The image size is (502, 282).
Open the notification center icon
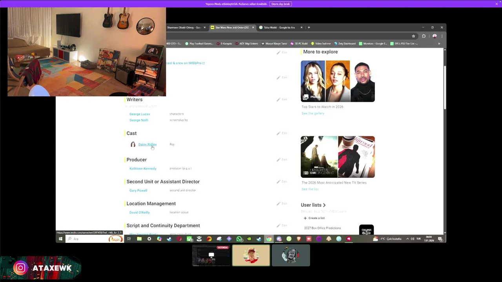[x=440, y=239]
